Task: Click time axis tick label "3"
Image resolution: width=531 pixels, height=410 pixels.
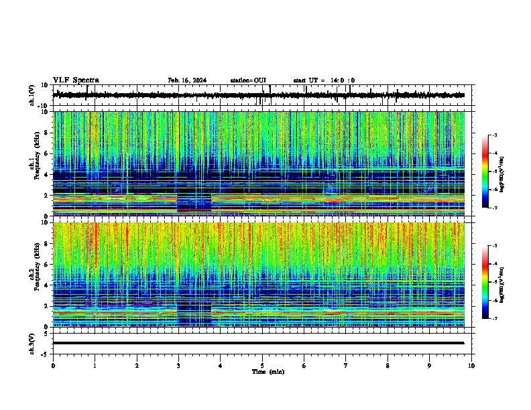Action: 178,366
